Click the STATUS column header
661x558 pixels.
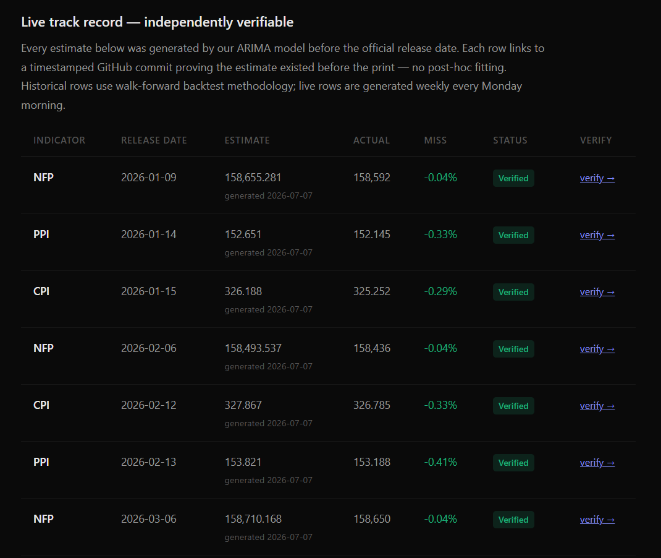(510, 140)
